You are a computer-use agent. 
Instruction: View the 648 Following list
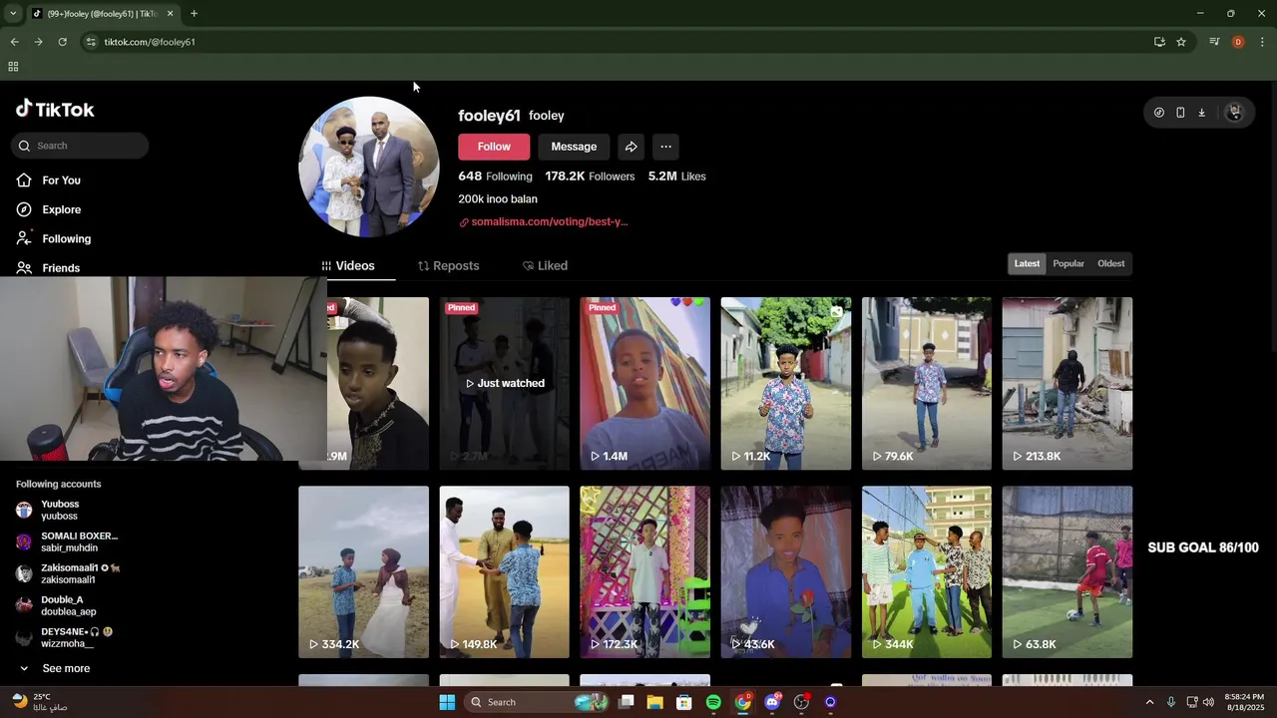[x=495, y=177]
